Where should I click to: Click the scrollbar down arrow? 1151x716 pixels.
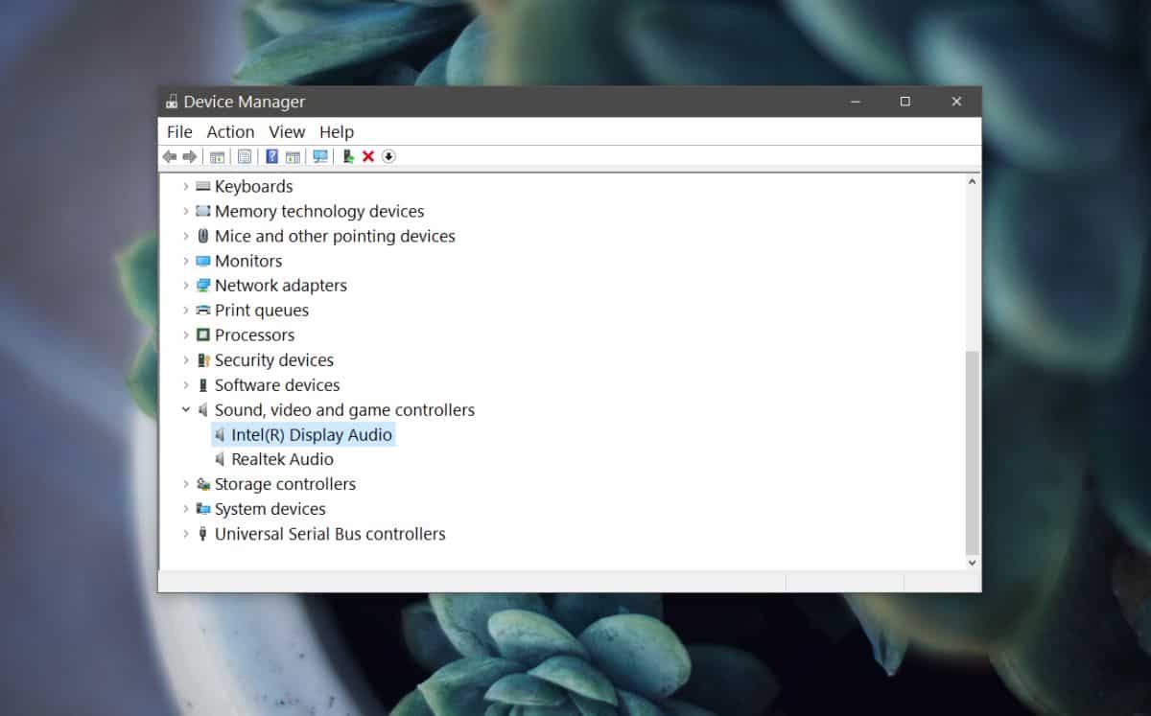pyautogui.click(x=973, y=563)
